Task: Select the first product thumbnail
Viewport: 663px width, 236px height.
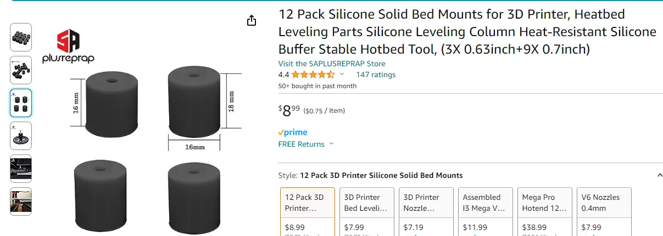Action: point(21,37)
